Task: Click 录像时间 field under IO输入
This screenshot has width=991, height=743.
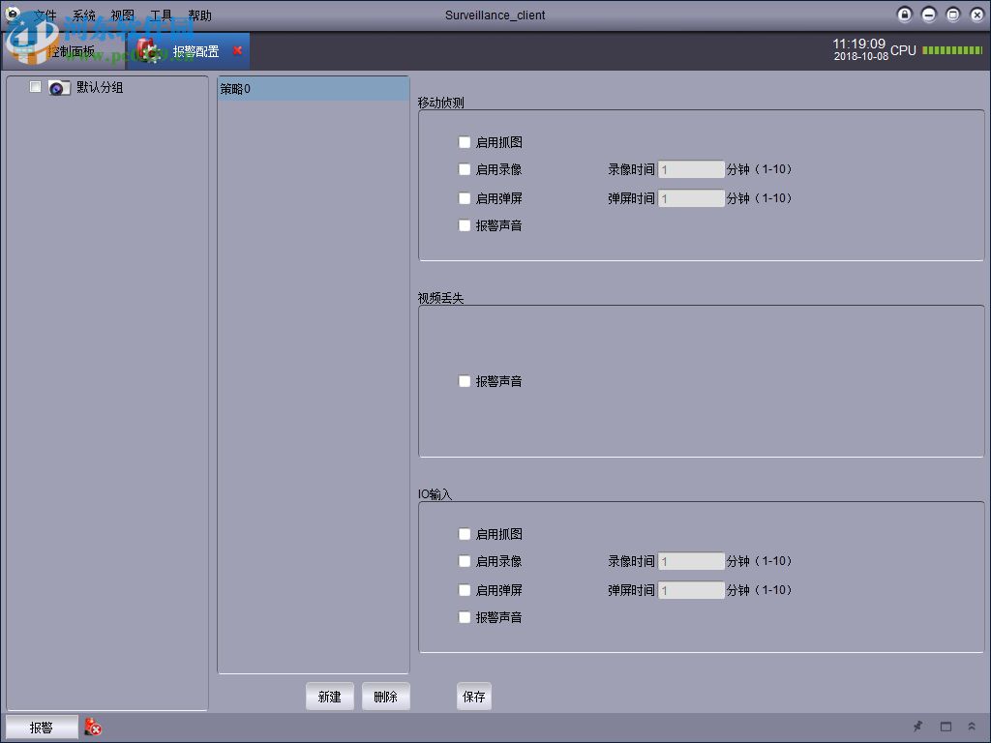Action: pyautogui.click(x=691, y=561)
